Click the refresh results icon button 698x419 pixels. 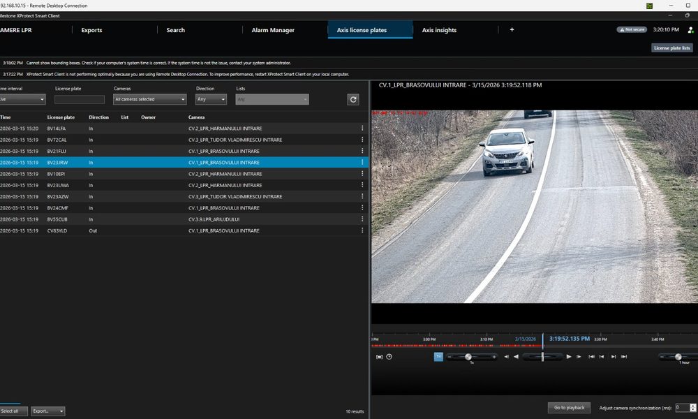click(x=353, y=100)
